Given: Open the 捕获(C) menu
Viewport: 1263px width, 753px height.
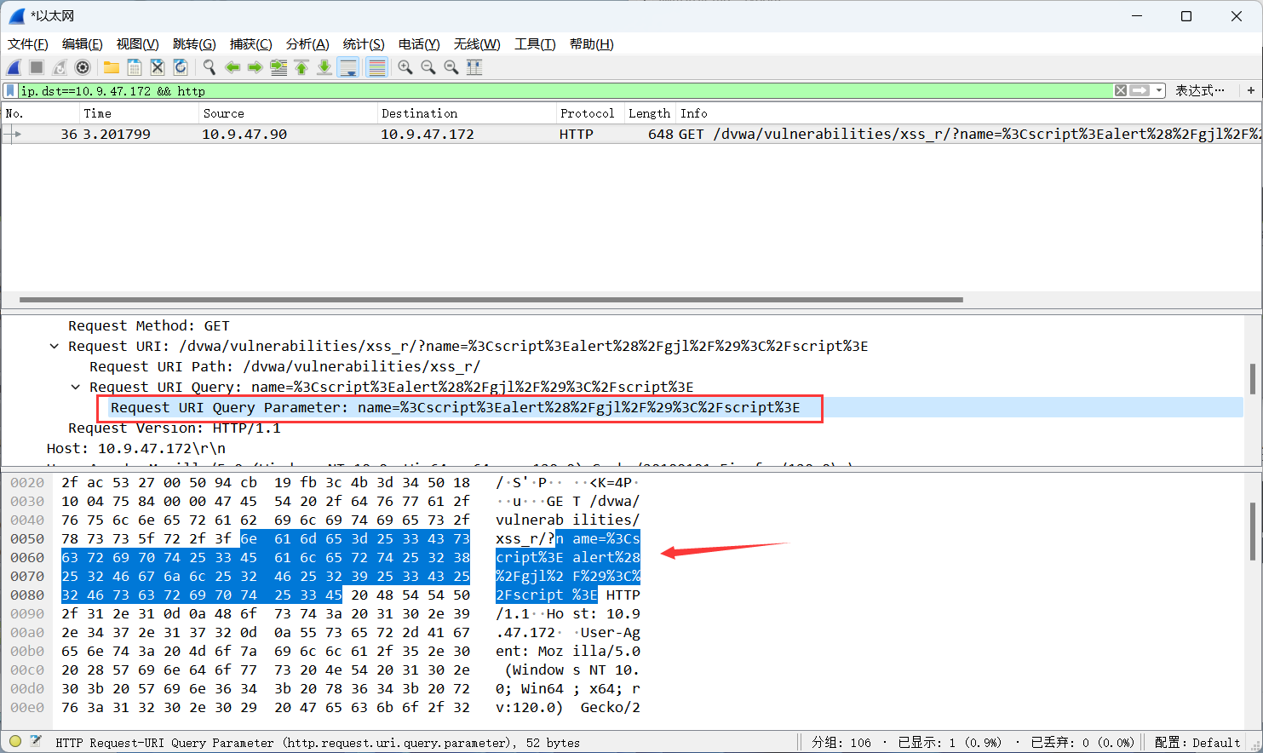Looking at the screenshot, I should [x=251, y=44].
